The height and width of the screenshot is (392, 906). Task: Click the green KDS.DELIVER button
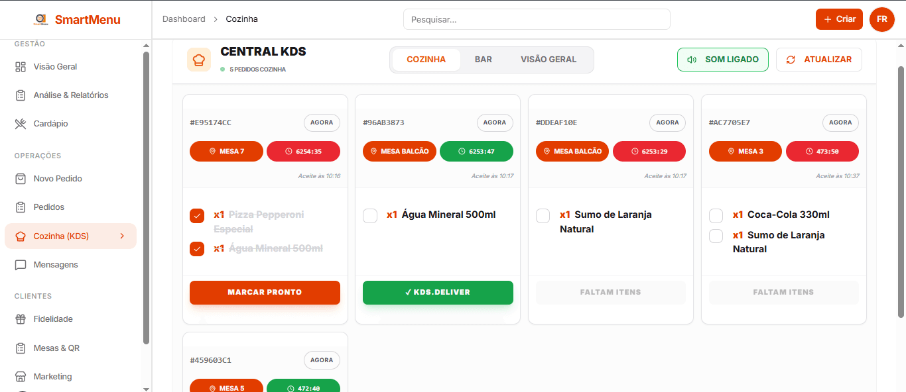tap(438, 293)
